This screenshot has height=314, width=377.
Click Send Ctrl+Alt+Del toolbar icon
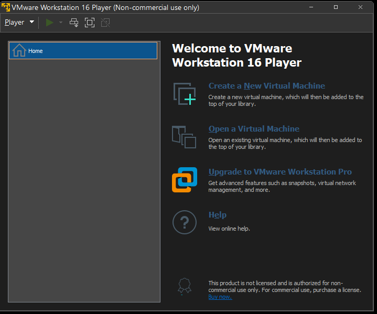[x=74, y=23]
